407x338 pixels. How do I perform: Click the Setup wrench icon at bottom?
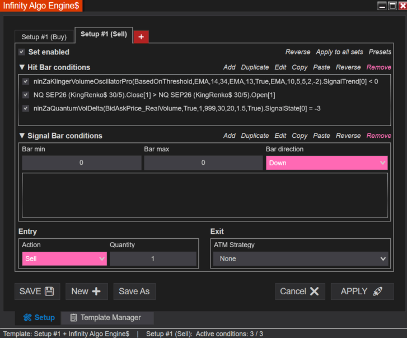(x=27, y=317)
